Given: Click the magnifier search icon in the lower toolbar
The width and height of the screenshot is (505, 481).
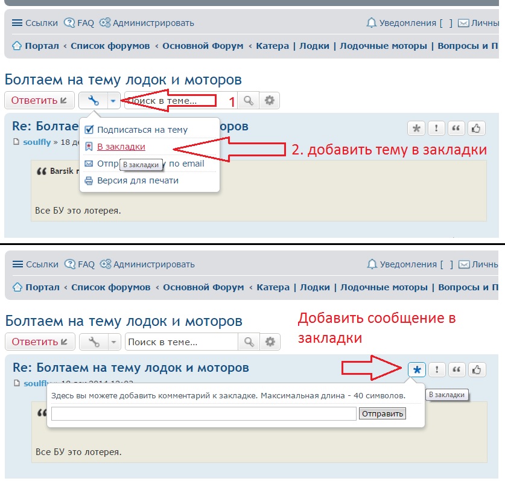Looking at the screenshot, I should click(x=248, y=342).
